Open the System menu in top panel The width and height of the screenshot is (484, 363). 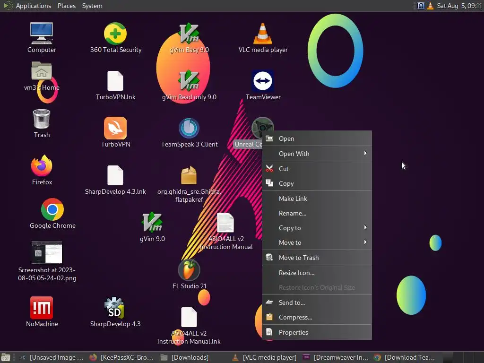coord(92,6)
